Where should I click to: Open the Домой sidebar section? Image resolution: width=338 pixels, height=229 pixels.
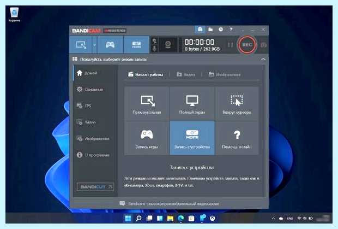(x=95, y=73)
